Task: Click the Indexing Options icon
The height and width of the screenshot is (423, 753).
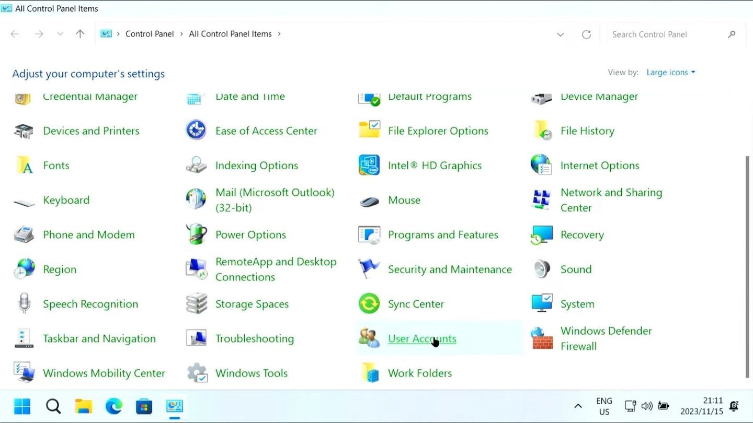Action: tap(196, 165)
